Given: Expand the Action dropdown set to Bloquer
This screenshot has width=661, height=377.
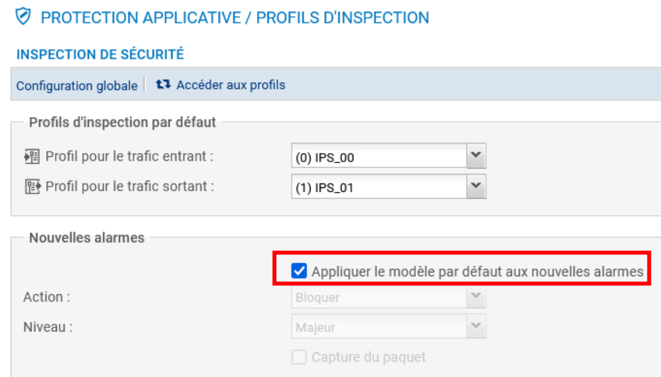Looking at the screenshot, I should 476,297.
